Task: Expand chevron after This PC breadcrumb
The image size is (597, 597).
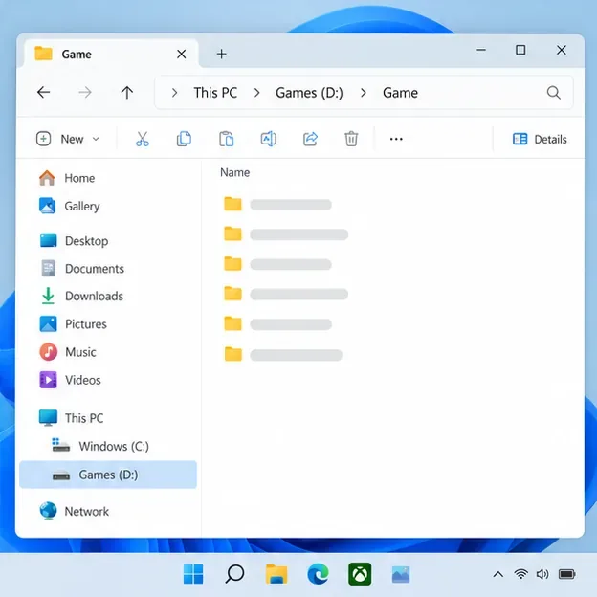Action: coord(257,93)
